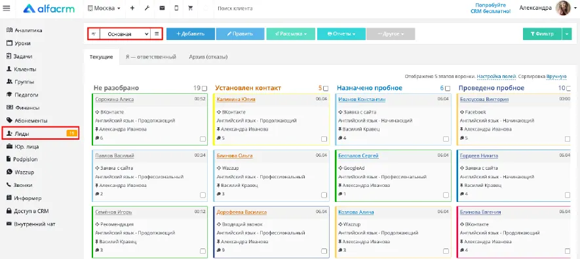Image resolution: width=580 pixels, height=259 pixels.
Task: Select checkbox on Павлов Василий card
Action: pyautogui.click(x=203, y=195)
